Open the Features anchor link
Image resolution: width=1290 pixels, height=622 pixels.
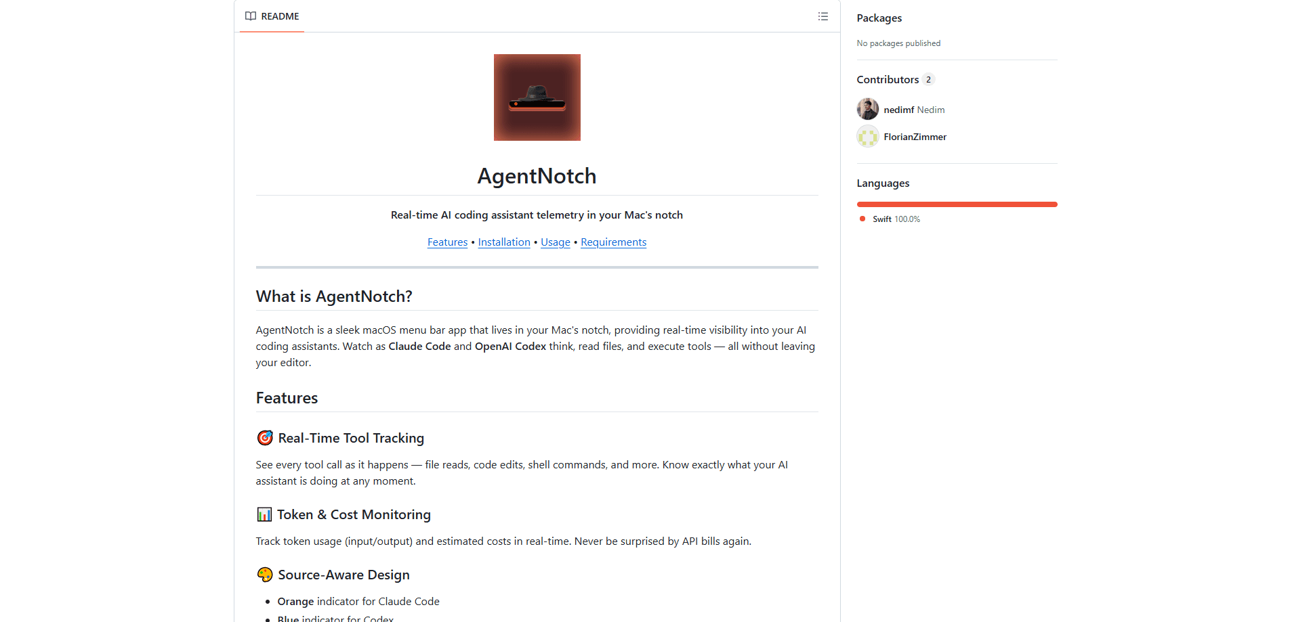(x=447, y=242)
